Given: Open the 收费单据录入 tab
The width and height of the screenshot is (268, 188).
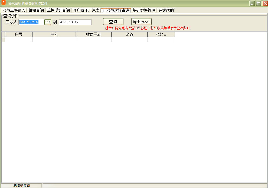Looking at the screenshot, I should tap(14, 10).
